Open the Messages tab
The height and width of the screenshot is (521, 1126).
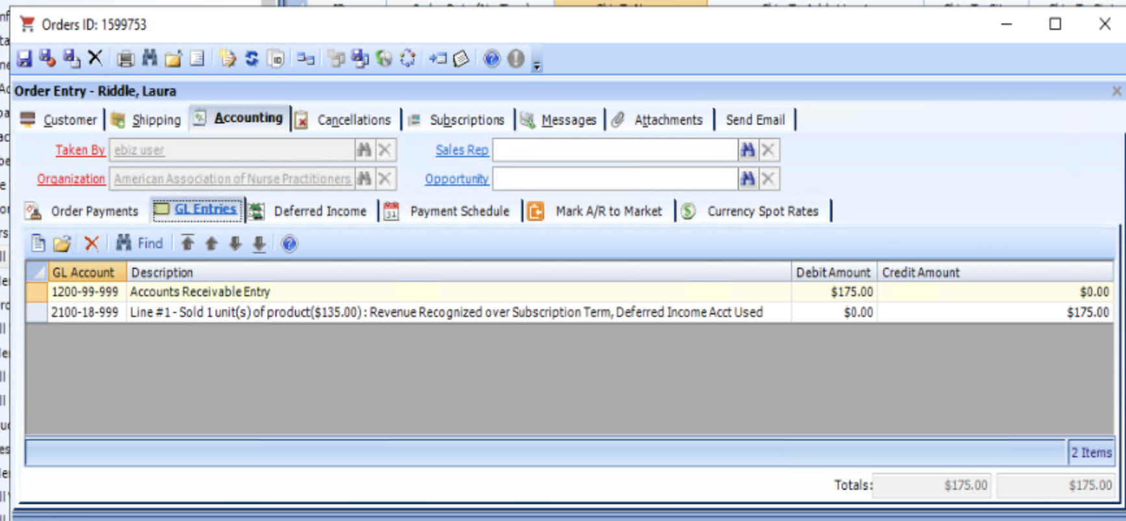[x=560, y=120]
